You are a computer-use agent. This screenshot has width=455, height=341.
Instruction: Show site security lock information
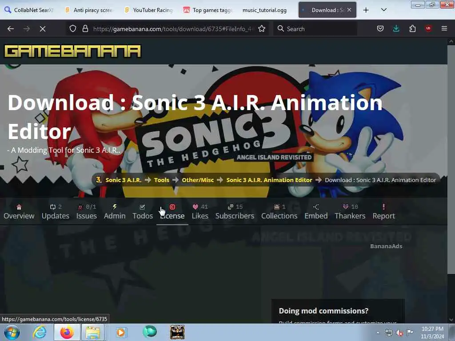(85, 29)
